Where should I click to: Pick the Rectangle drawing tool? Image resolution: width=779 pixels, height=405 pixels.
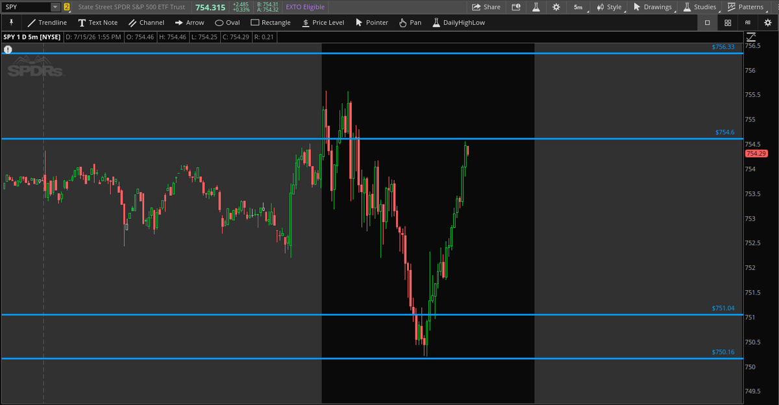[x=271, y=23]
